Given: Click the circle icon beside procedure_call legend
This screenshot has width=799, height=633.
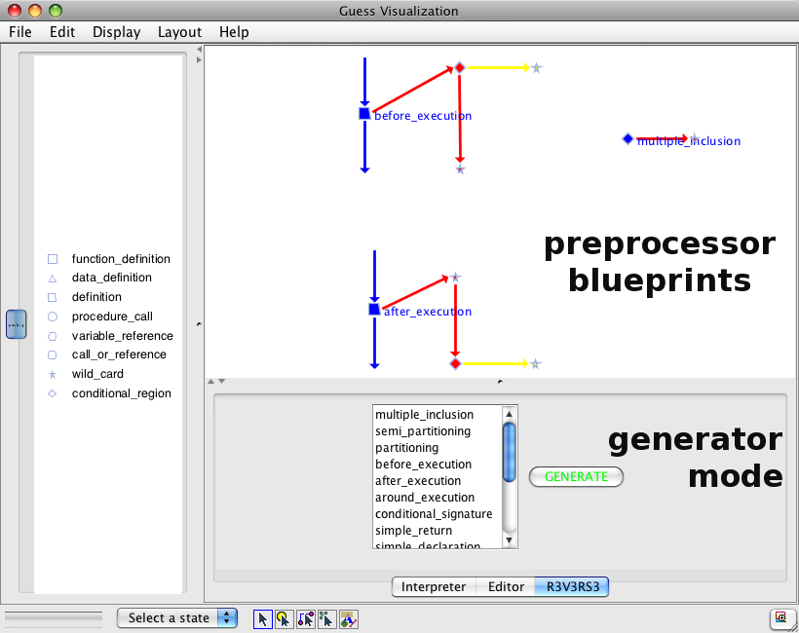Looking at the screenshot, I should 53,316.
